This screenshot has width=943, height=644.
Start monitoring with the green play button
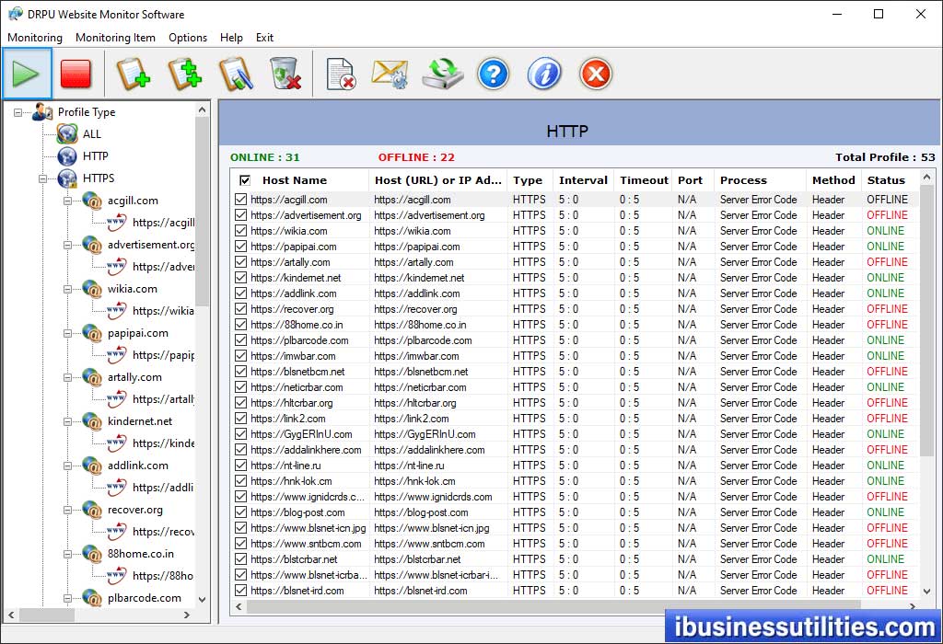point(27,74)
